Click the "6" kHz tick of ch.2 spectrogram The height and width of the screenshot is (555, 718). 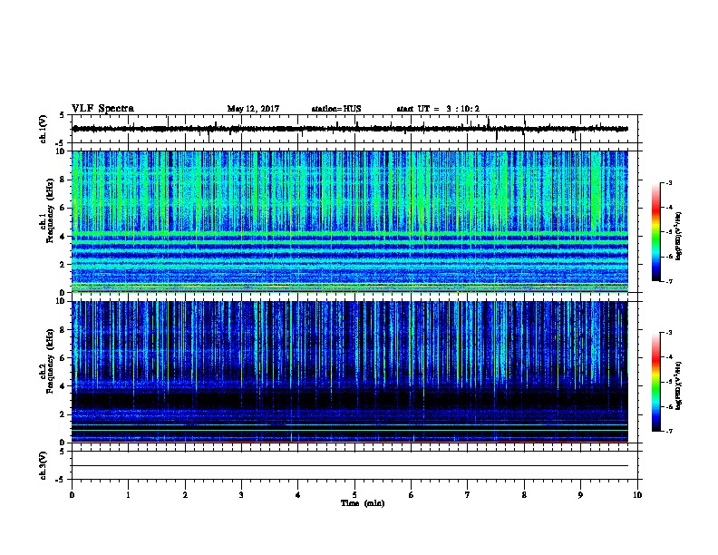point(63,358)
